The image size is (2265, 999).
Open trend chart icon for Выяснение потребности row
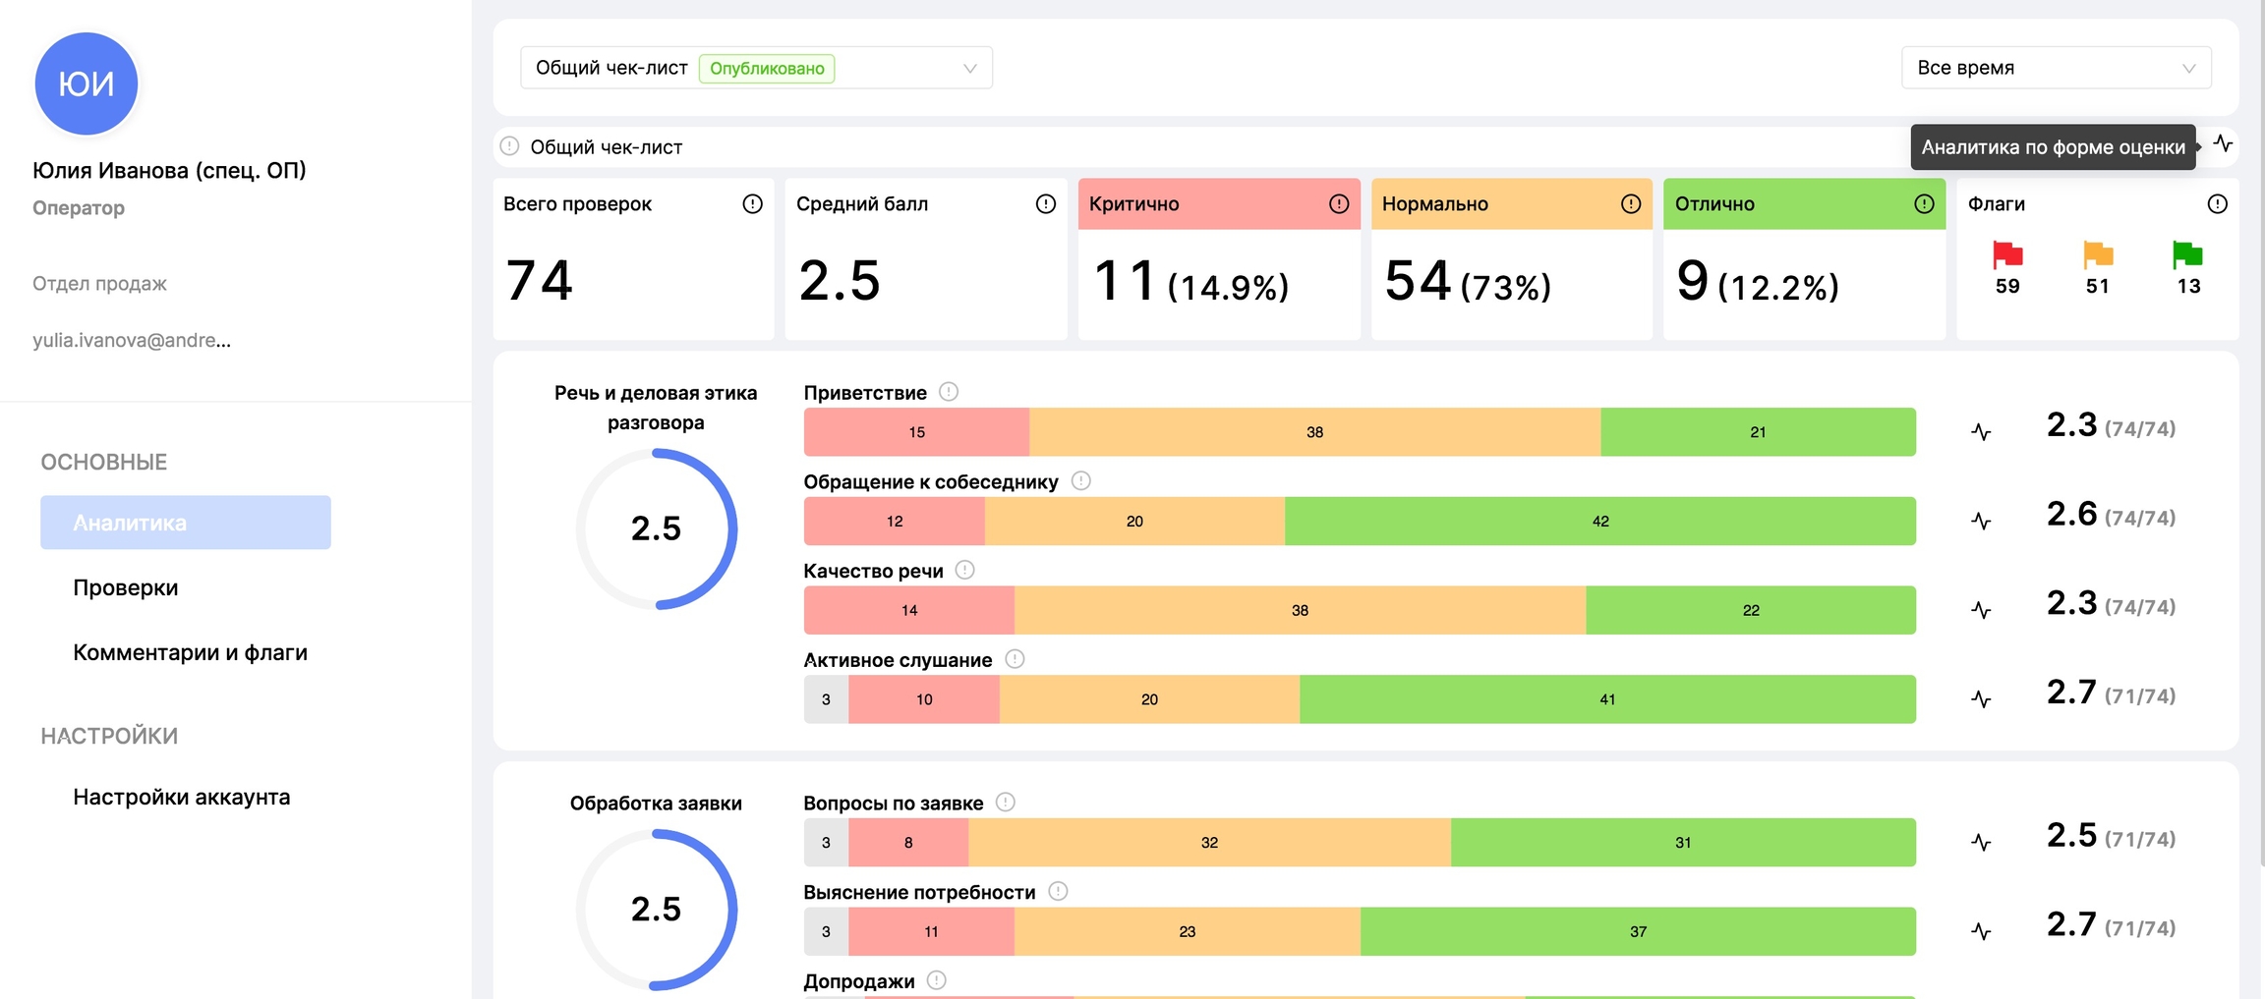tap(1981, 931)
